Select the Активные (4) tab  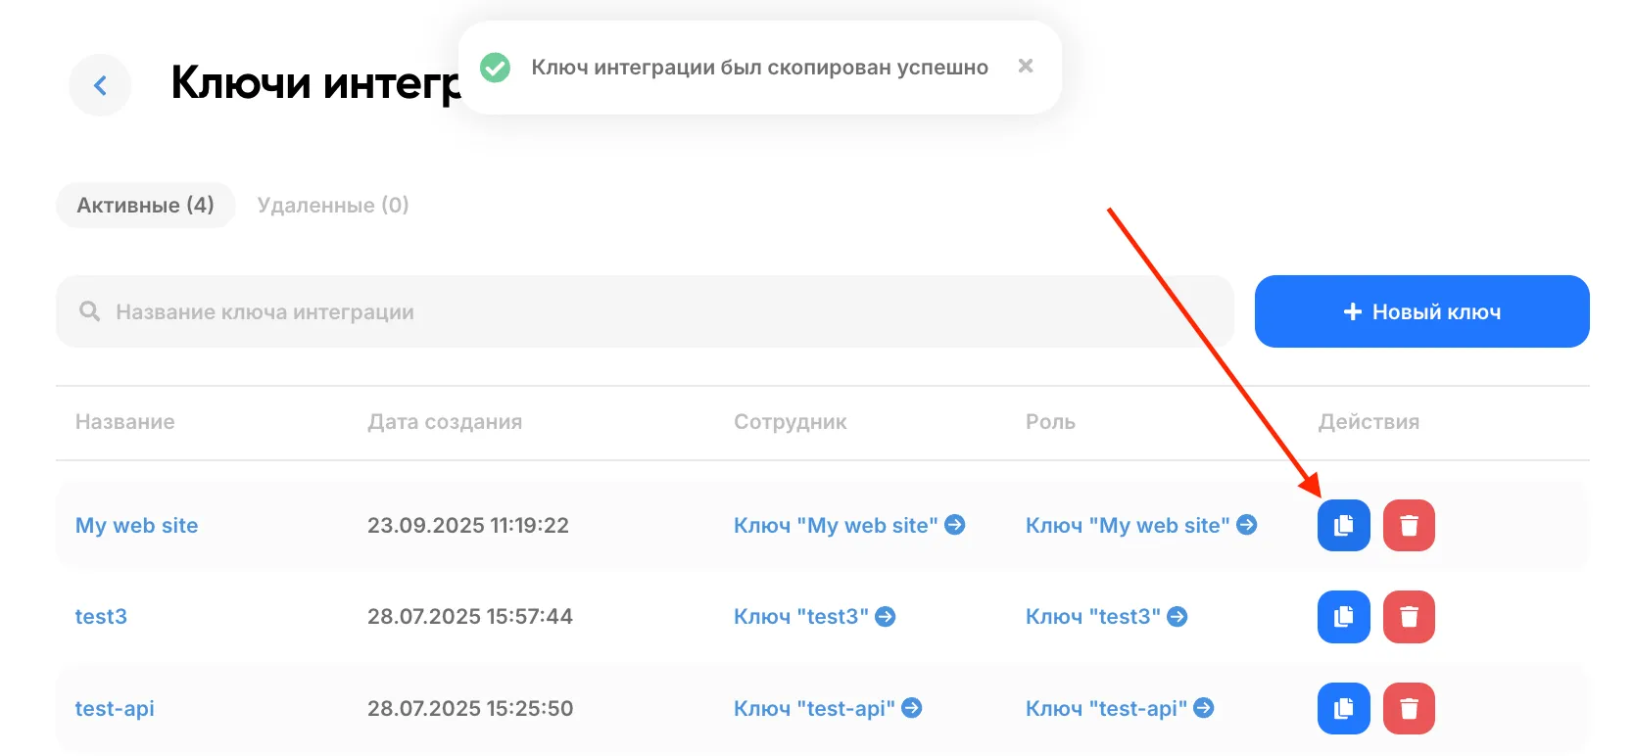(146, 205)
